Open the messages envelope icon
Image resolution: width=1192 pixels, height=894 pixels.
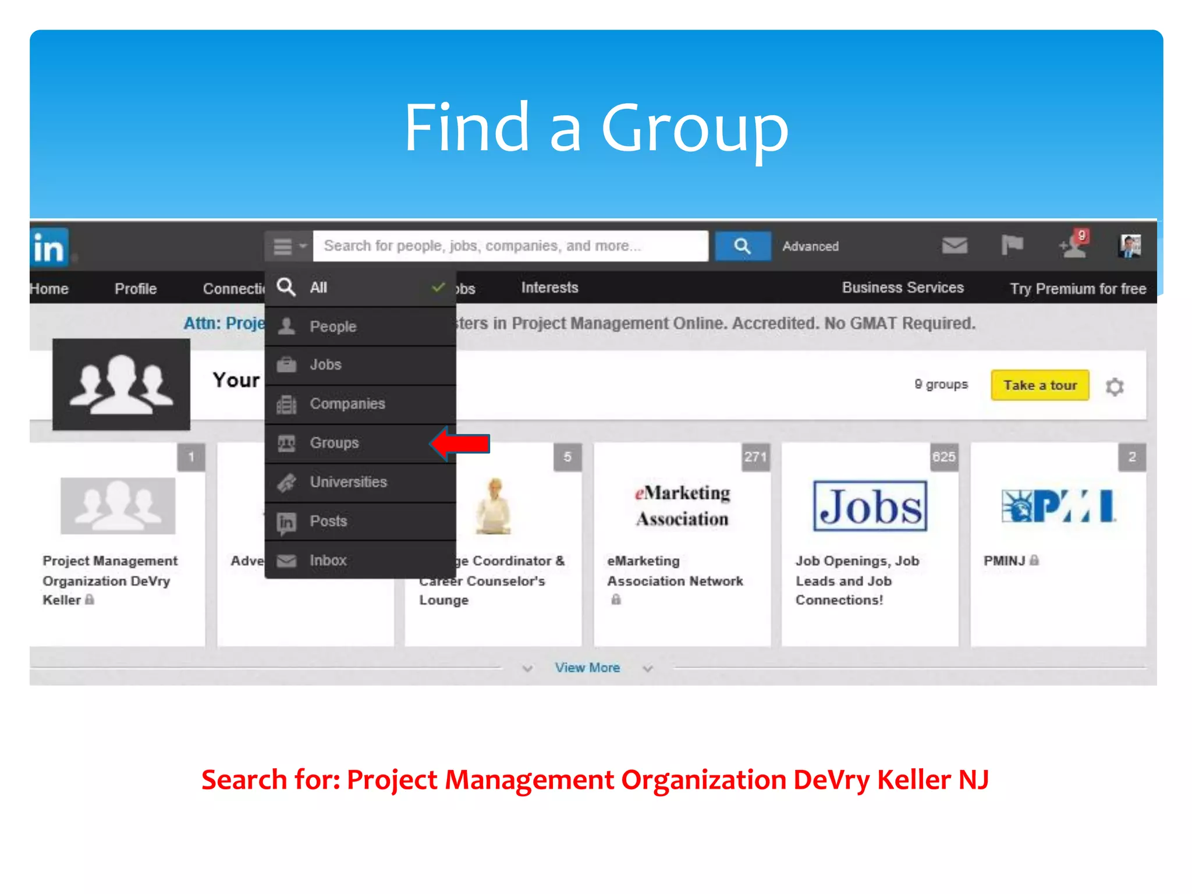(x=955, y=246)
